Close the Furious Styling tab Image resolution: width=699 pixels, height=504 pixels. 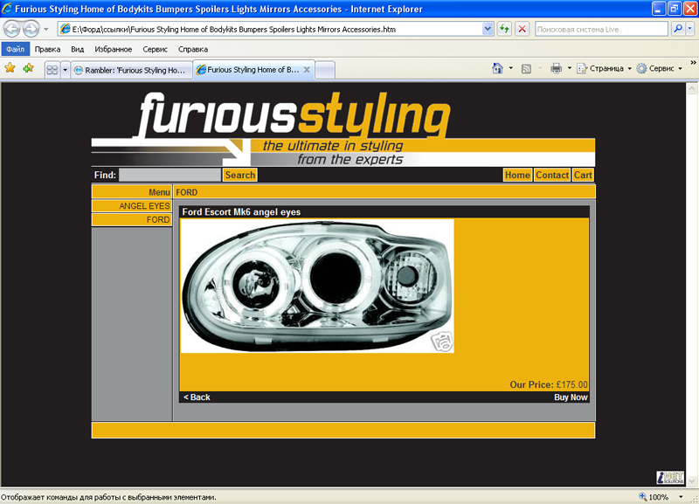click(x=307, y=70)
